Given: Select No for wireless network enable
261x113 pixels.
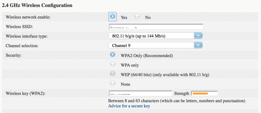Looking at the screenshot, I should (x=138, y=17).
